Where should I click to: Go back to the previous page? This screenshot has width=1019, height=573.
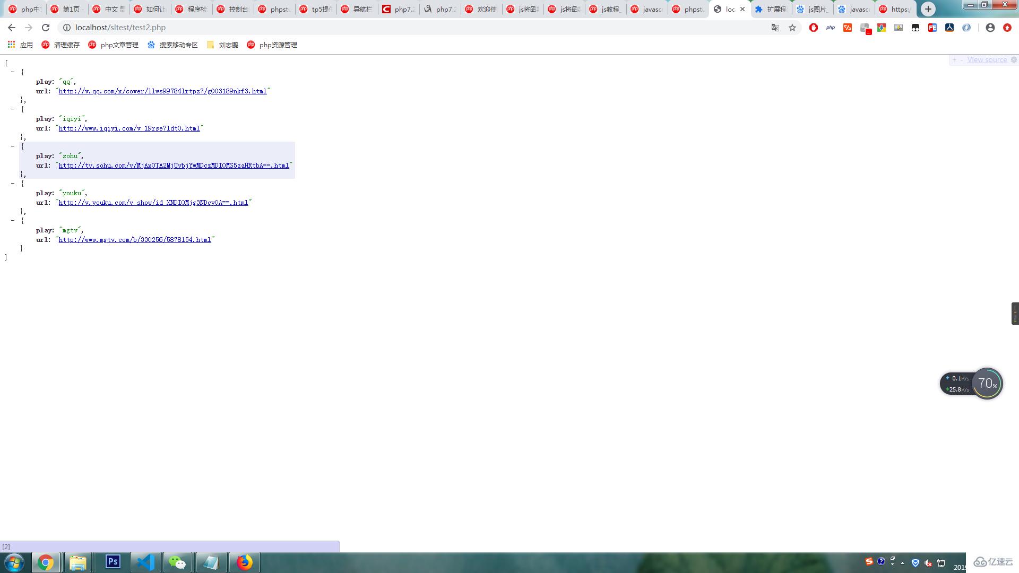tap(12, 28)
